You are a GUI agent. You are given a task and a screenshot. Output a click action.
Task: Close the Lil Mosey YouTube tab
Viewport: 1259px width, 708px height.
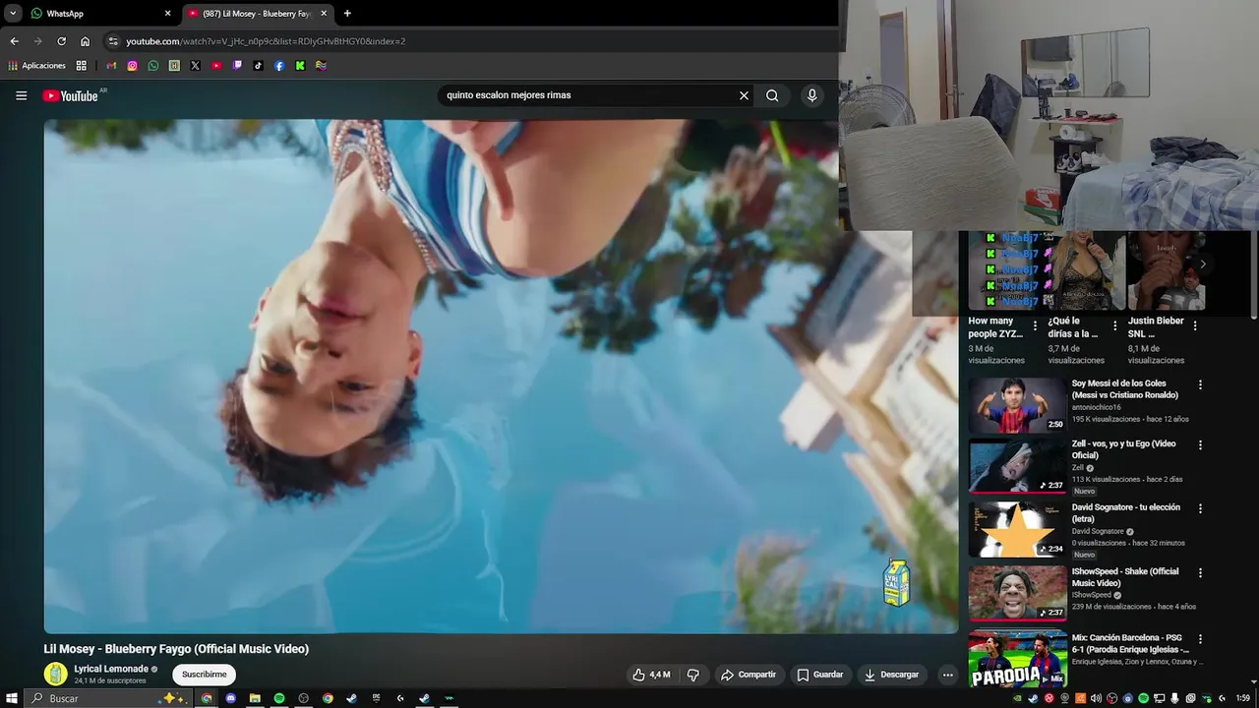(324, 14)
